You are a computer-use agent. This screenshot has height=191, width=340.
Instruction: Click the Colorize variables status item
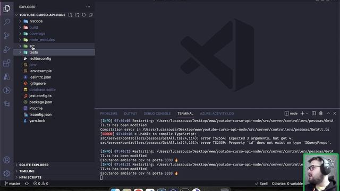tap(287, 184)
